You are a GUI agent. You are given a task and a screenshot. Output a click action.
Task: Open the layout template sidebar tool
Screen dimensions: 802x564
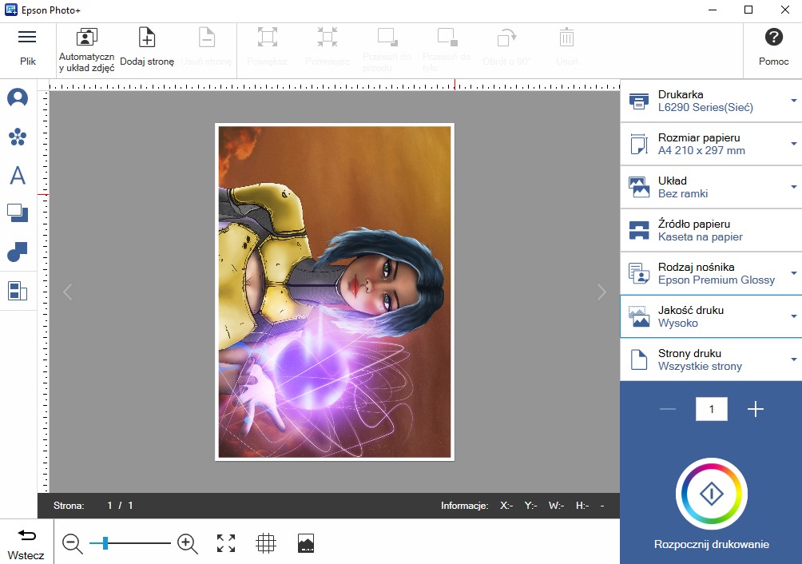coord(18,291)
